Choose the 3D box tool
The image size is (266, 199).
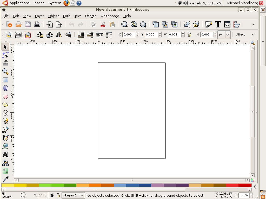coord(5,88)
